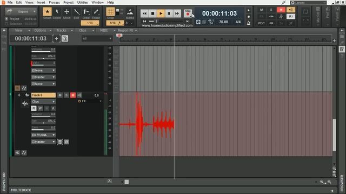Zoom in horizontally with the magnifier icon
The width and height of the screenshot is (346, 194).
pos(329,182)
